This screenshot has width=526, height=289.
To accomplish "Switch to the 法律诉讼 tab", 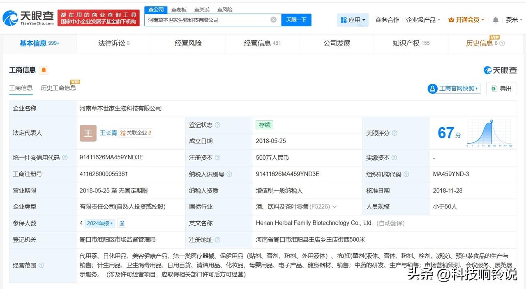I will click(113, 43).
